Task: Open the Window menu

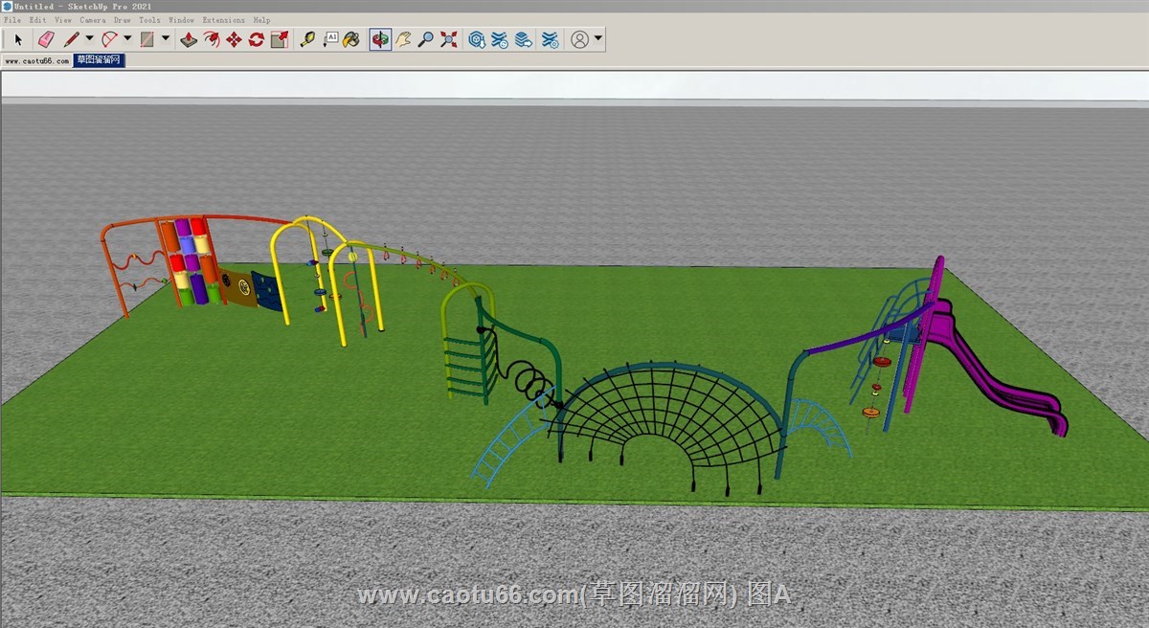Action: (x=181, y=20)
